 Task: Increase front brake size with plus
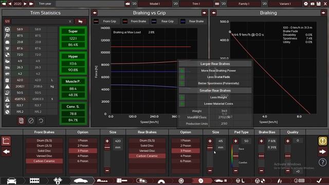(x=107, y=141)
